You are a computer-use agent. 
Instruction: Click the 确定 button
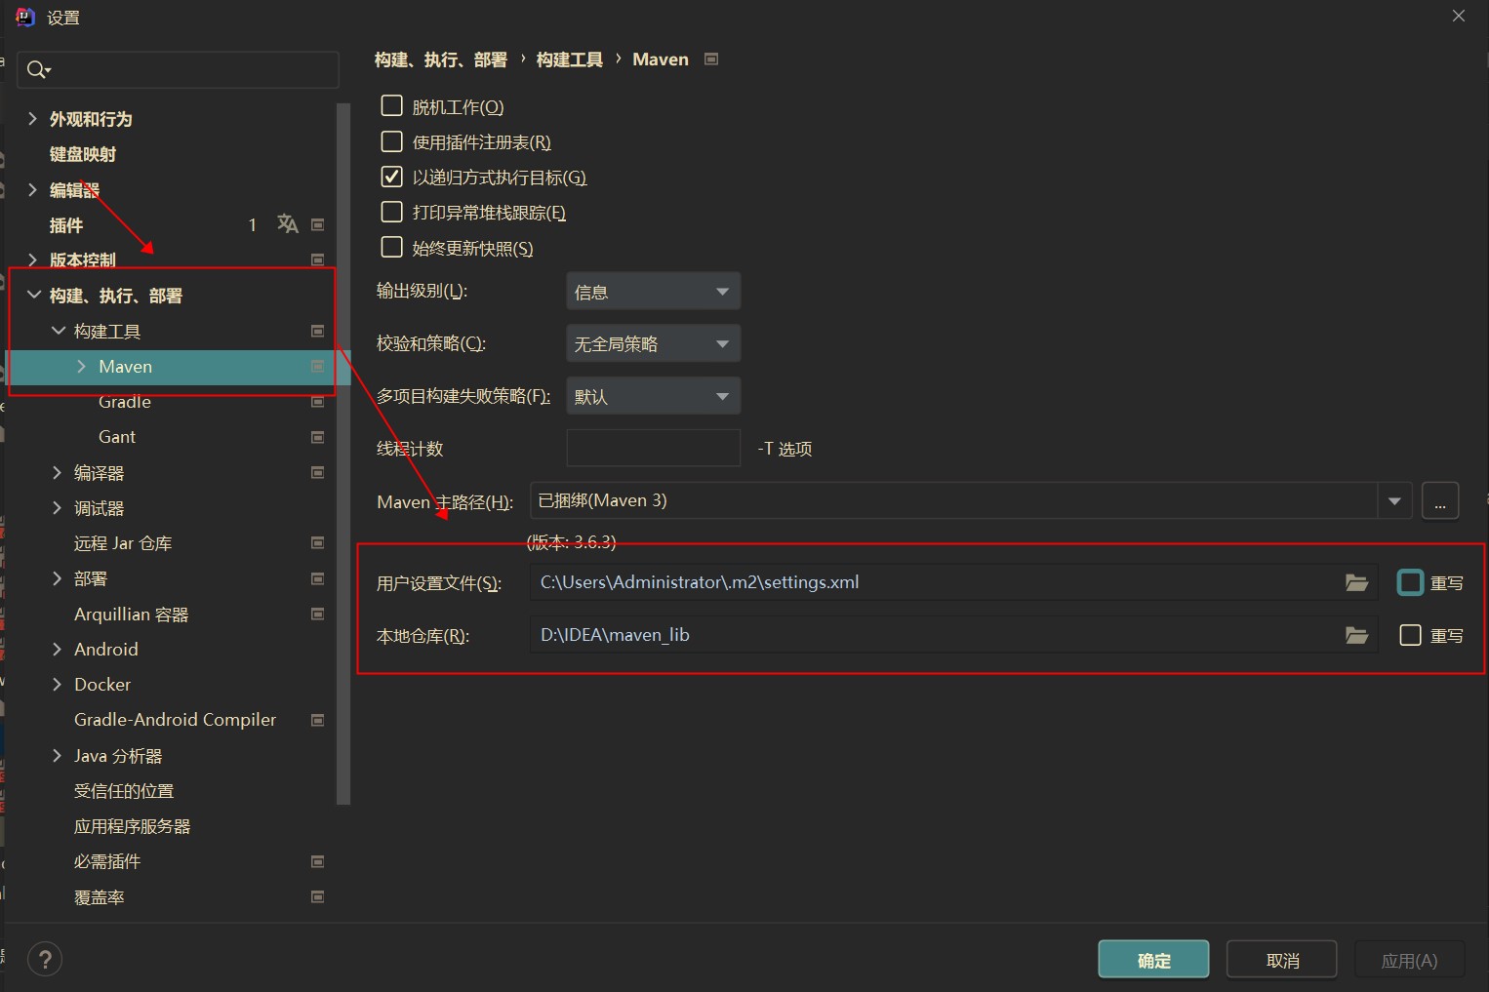[1152, 959]
